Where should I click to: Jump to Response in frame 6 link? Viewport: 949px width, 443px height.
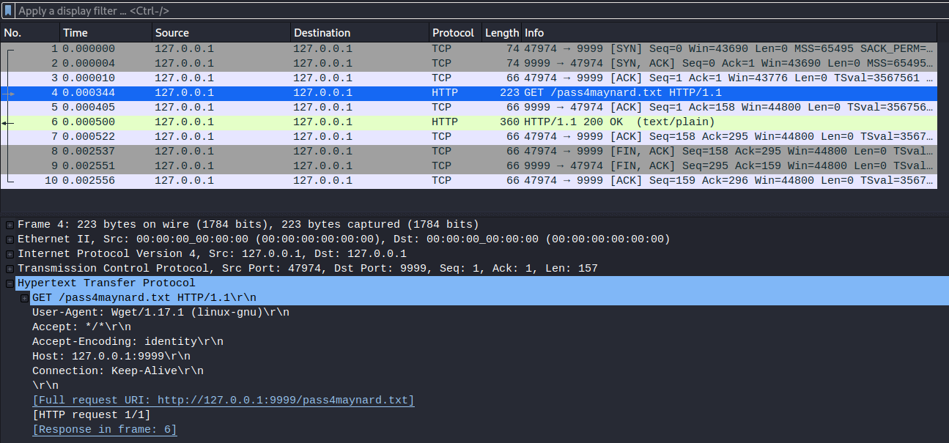pyautogui.click(x=105, y=430)
